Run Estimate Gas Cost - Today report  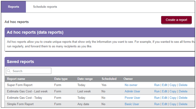(157, 98)
